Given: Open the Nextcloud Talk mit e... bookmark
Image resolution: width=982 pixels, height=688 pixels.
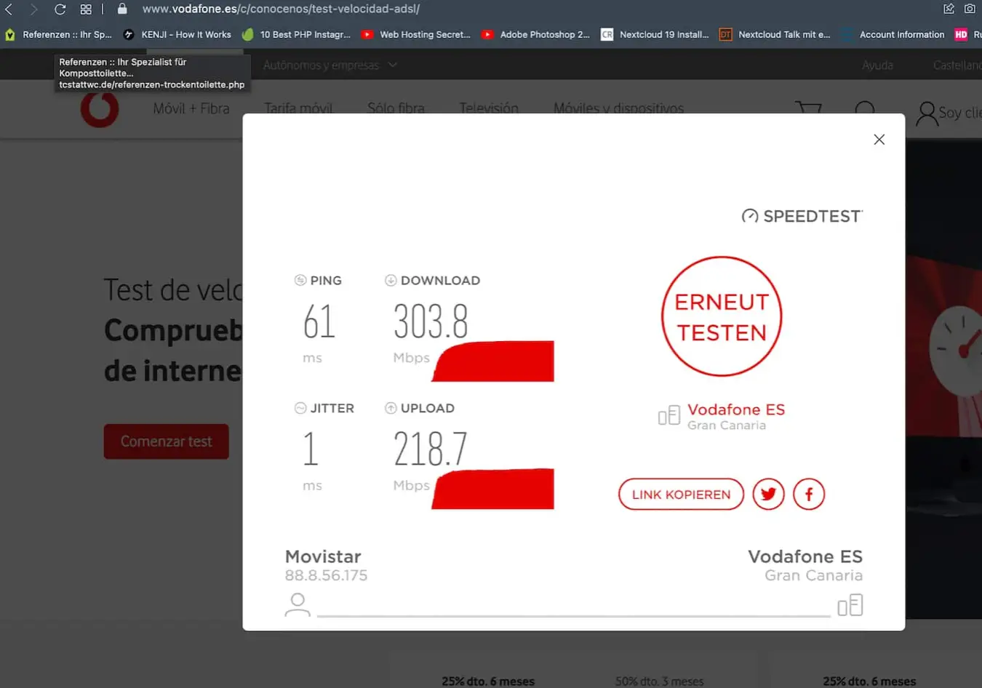Looking at the screenshot, I should (x=775, y=34).
